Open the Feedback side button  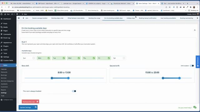coord(198,62)
